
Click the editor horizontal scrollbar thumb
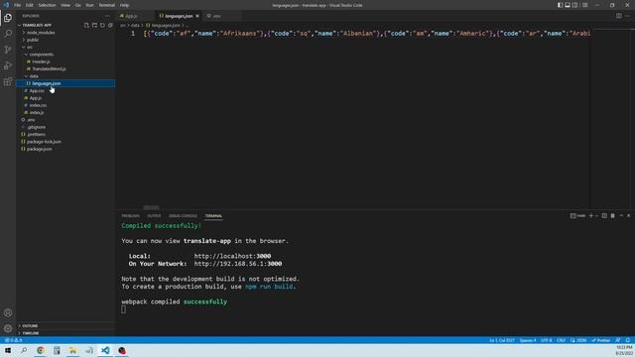[x=151, y=207]
